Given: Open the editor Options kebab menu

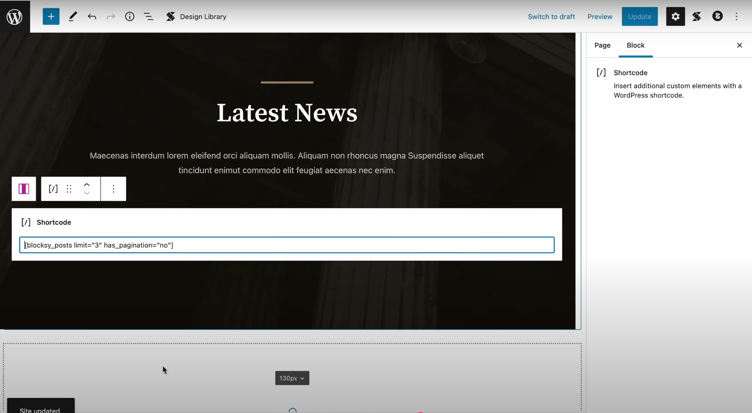Looking at the screenshot, I should (x=736, y=16).
